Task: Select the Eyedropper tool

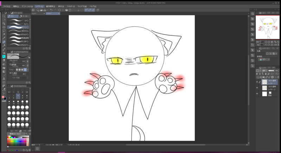Action: (4, 38)
